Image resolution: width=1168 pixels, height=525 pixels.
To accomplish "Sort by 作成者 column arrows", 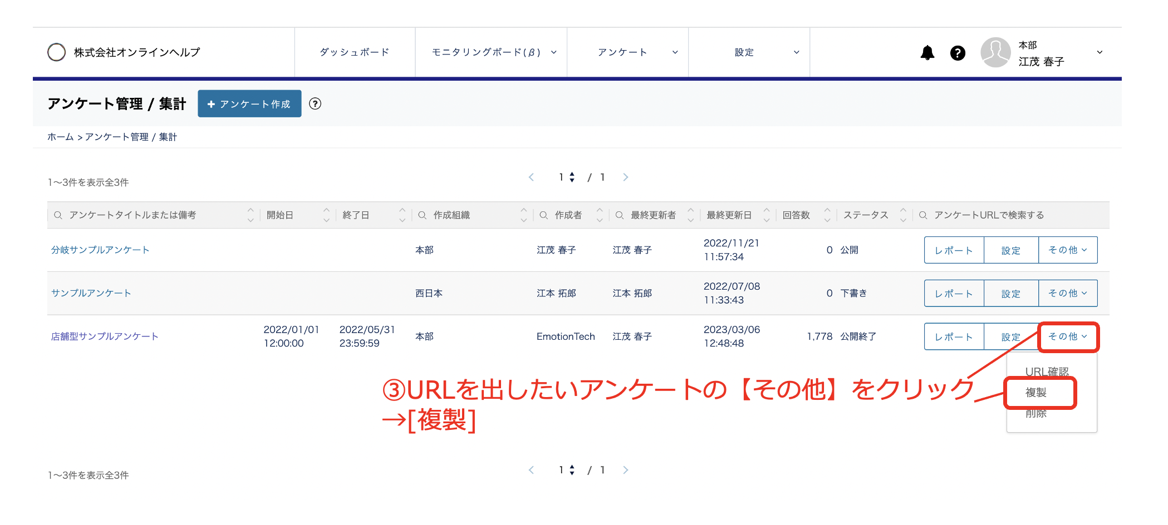I will pos(600,215).
